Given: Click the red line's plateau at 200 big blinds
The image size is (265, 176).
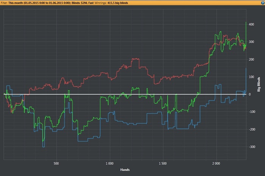Looking at the screenshot, I should pyautogui.click(x=136, y=59).
